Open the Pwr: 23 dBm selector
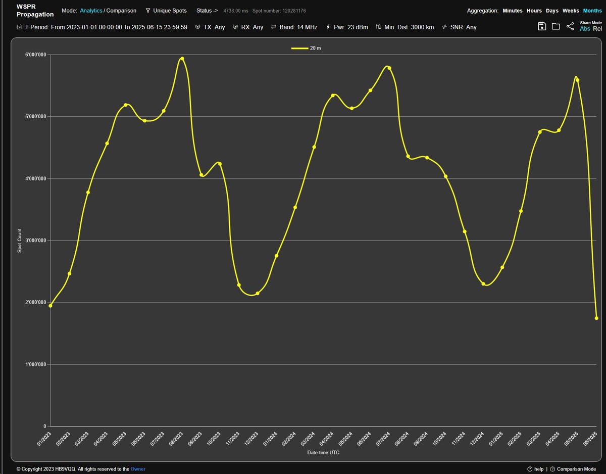The image size is (606, 474). 351,27
